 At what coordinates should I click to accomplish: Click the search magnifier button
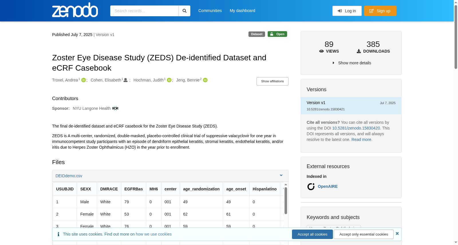(184, 11)
